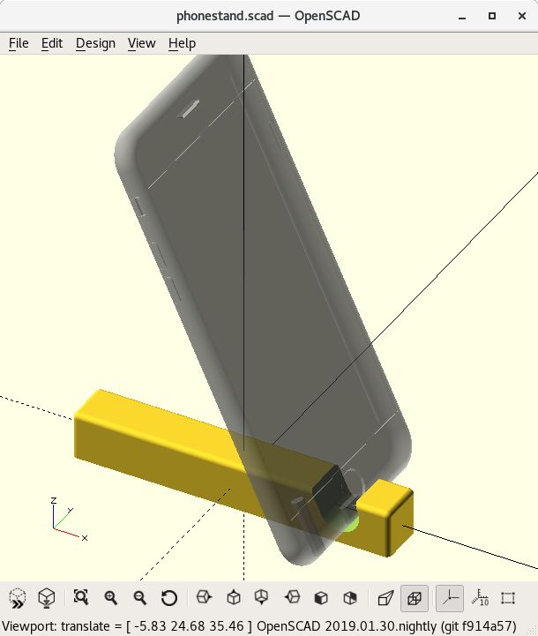Toggle Show Axes in the viewport
The width and height of the screenshot is (538, 636).
(x=450, y=598)
